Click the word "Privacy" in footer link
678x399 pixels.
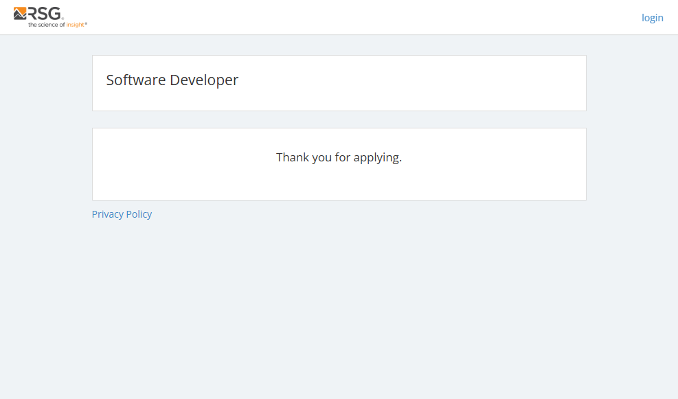pyautogui.click(x=107, y=214)
